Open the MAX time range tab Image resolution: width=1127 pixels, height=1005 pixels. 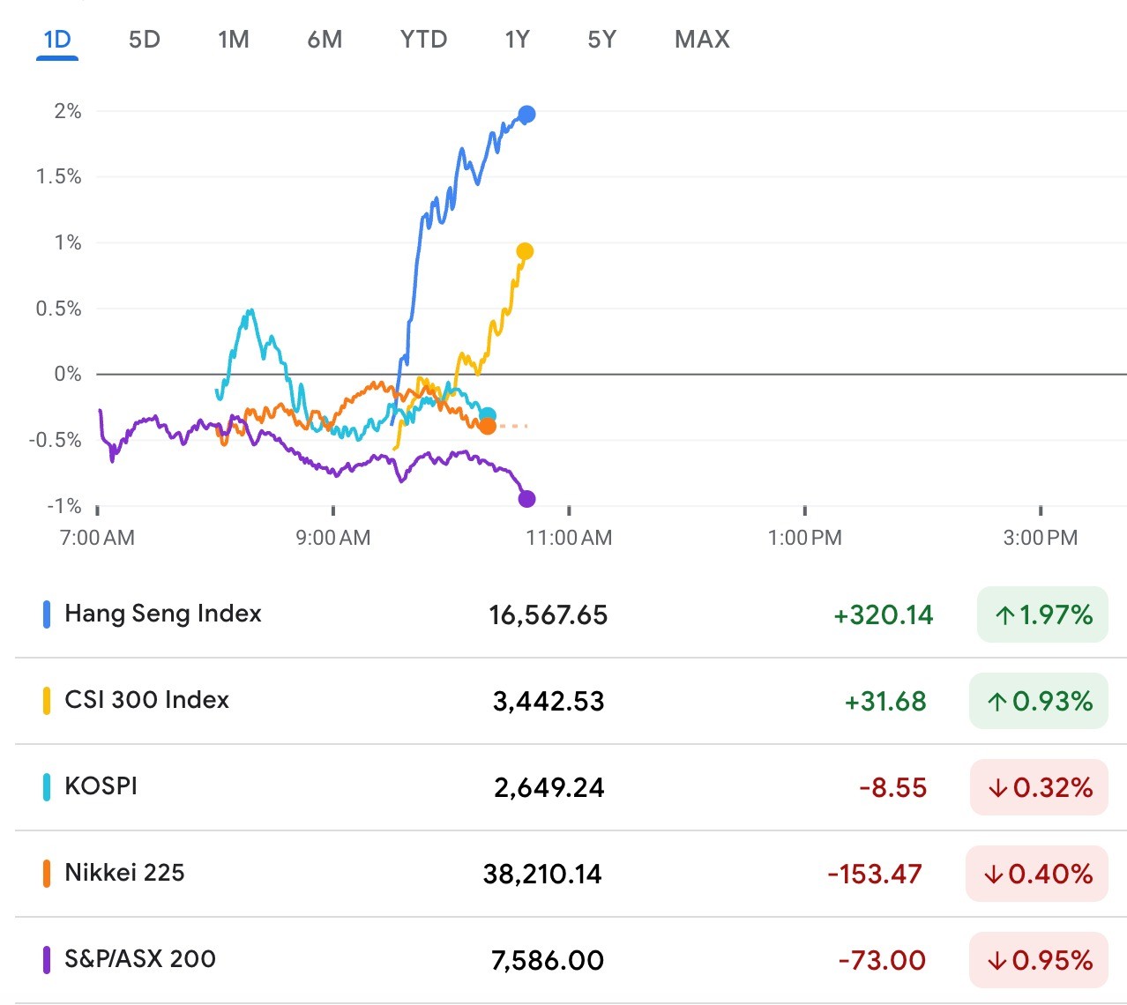[702, 40]
